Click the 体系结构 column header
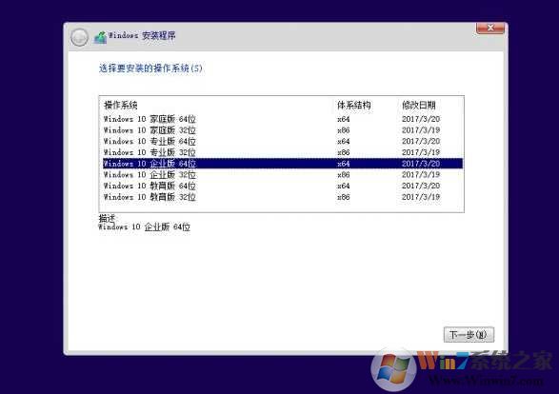The image size is (559, 394). click(x=353, y=105)
